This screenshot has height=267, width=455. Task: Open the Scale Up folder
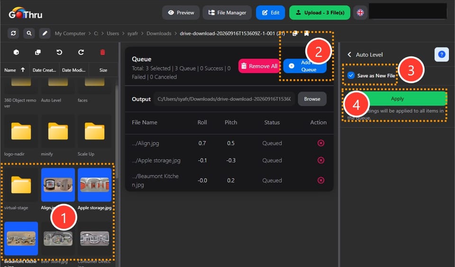coord(94,131)
